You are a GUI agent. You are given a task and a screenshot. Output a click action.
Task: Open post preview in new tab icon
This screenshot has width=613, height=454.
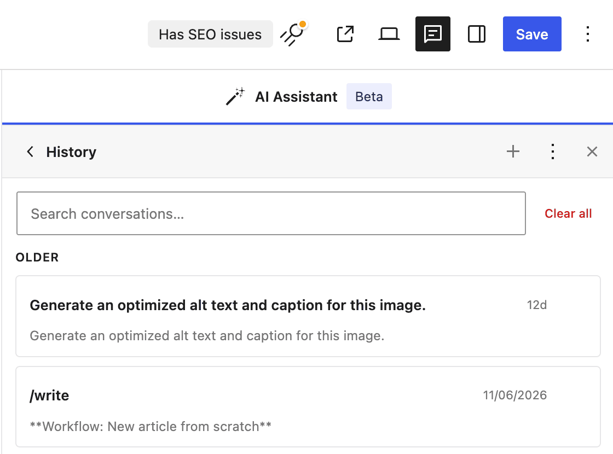point(345,34)
